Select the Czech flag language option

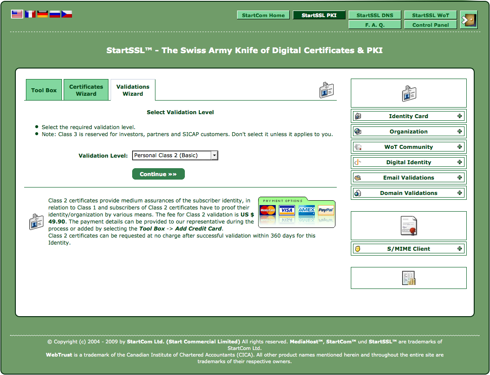point(67,14)
